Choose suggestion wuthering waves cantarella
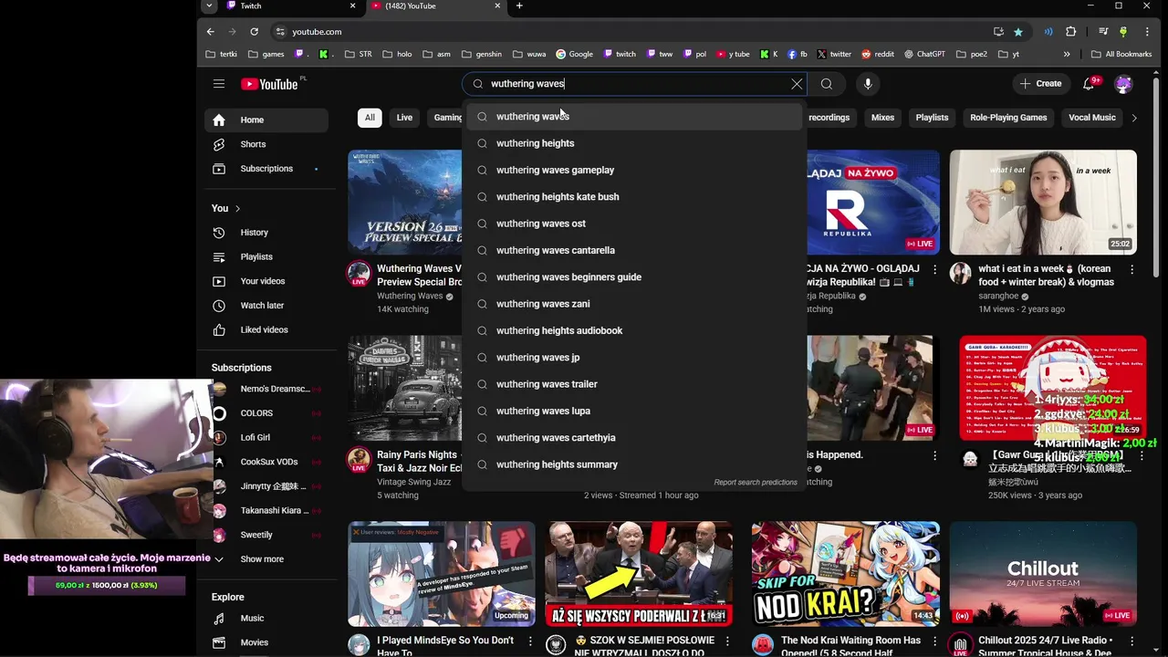 tap(633, 250)
